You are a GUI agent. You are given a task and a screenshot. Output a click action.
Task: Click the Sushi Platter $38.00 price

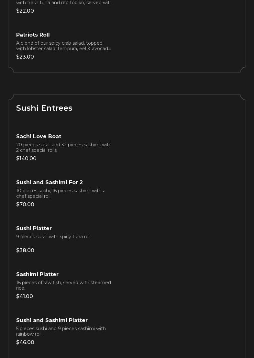click(25, 250)
